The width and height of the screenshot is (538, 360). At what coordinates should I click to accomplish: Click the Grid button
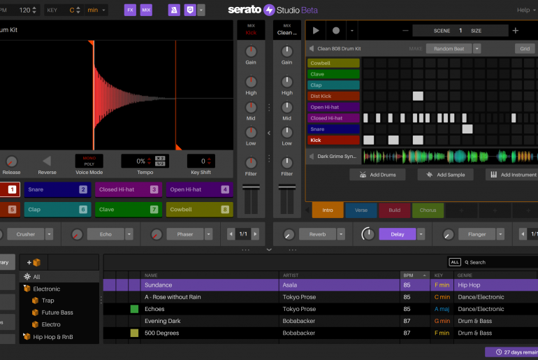[x=525, y=49]
